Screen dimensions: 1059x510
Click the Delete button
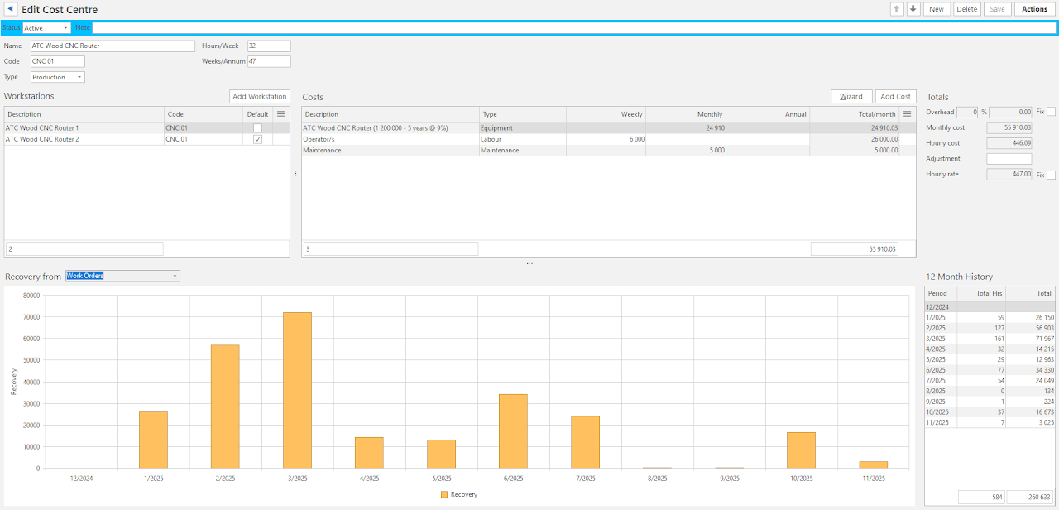click(x=966, y=9)
